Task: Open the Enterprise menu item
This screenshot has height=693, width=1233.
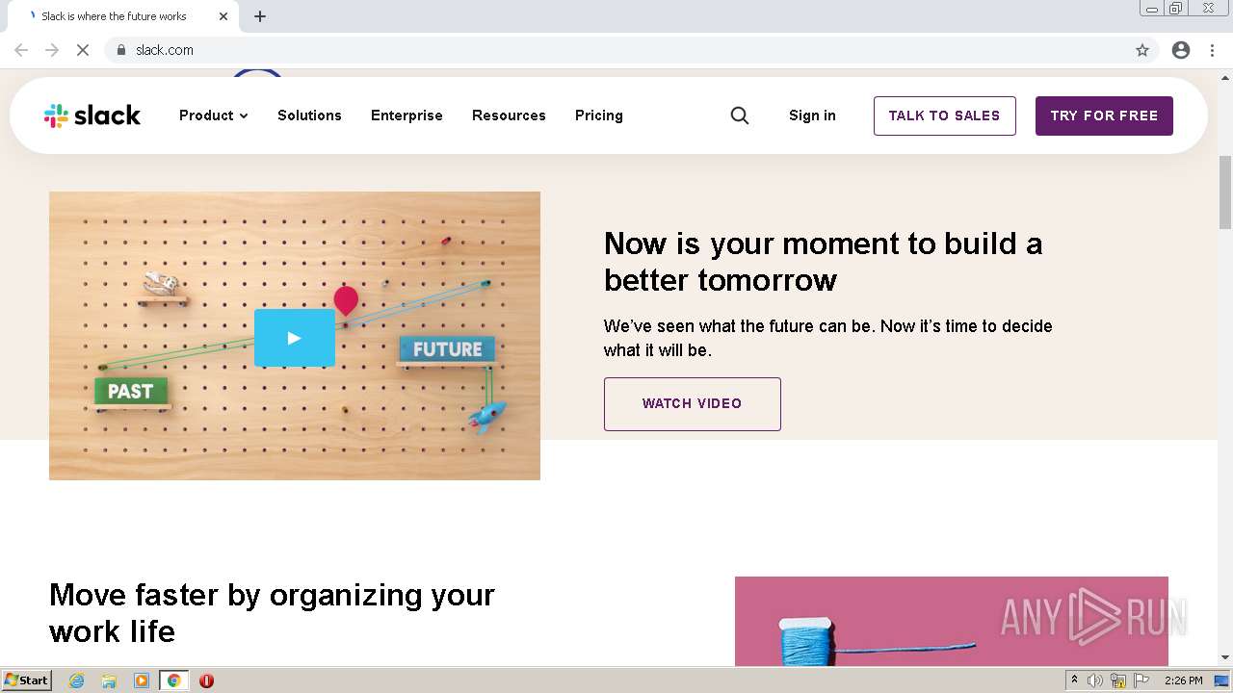Action: [407, 115]
